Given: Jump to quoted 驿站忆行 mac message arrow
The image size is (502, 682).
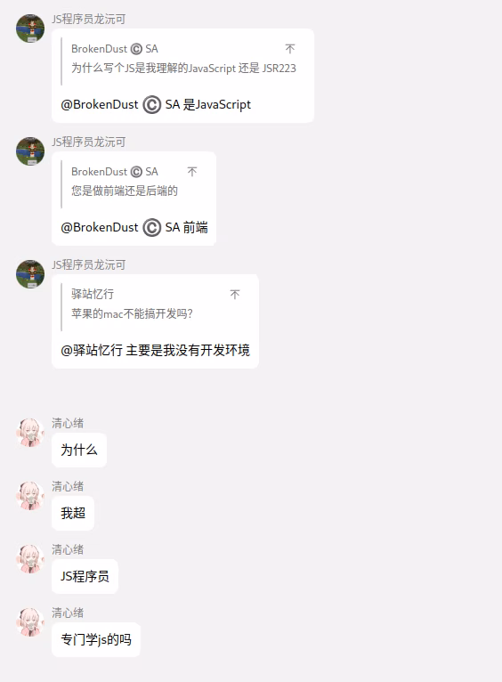Looking at the screenshot, I should tap(235, 295).
